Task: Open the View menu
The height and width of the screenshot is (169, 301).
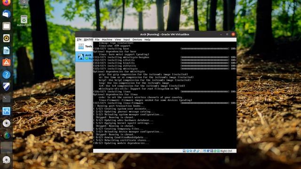Action: coord(118,39)
